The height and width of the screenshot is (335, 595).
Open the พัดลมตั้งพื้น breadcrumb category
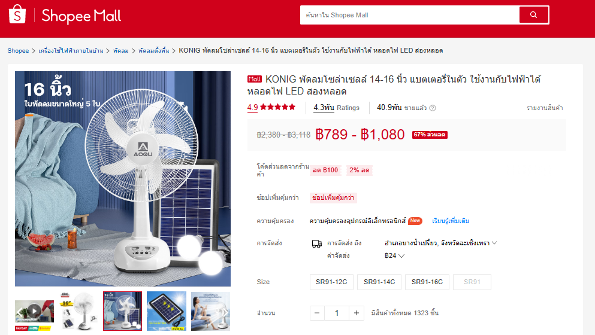click(x=153, y=51)
